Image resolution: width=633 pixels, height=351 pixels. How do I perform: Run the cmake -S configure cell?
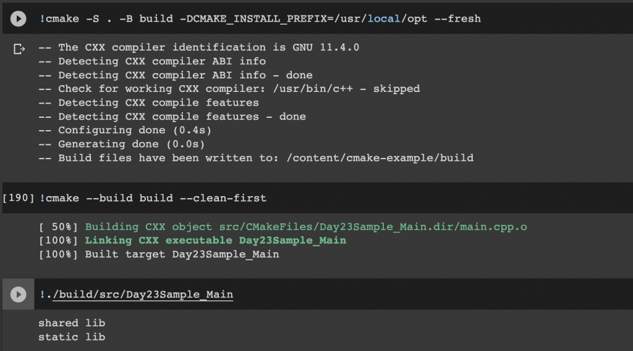(18, 19)
